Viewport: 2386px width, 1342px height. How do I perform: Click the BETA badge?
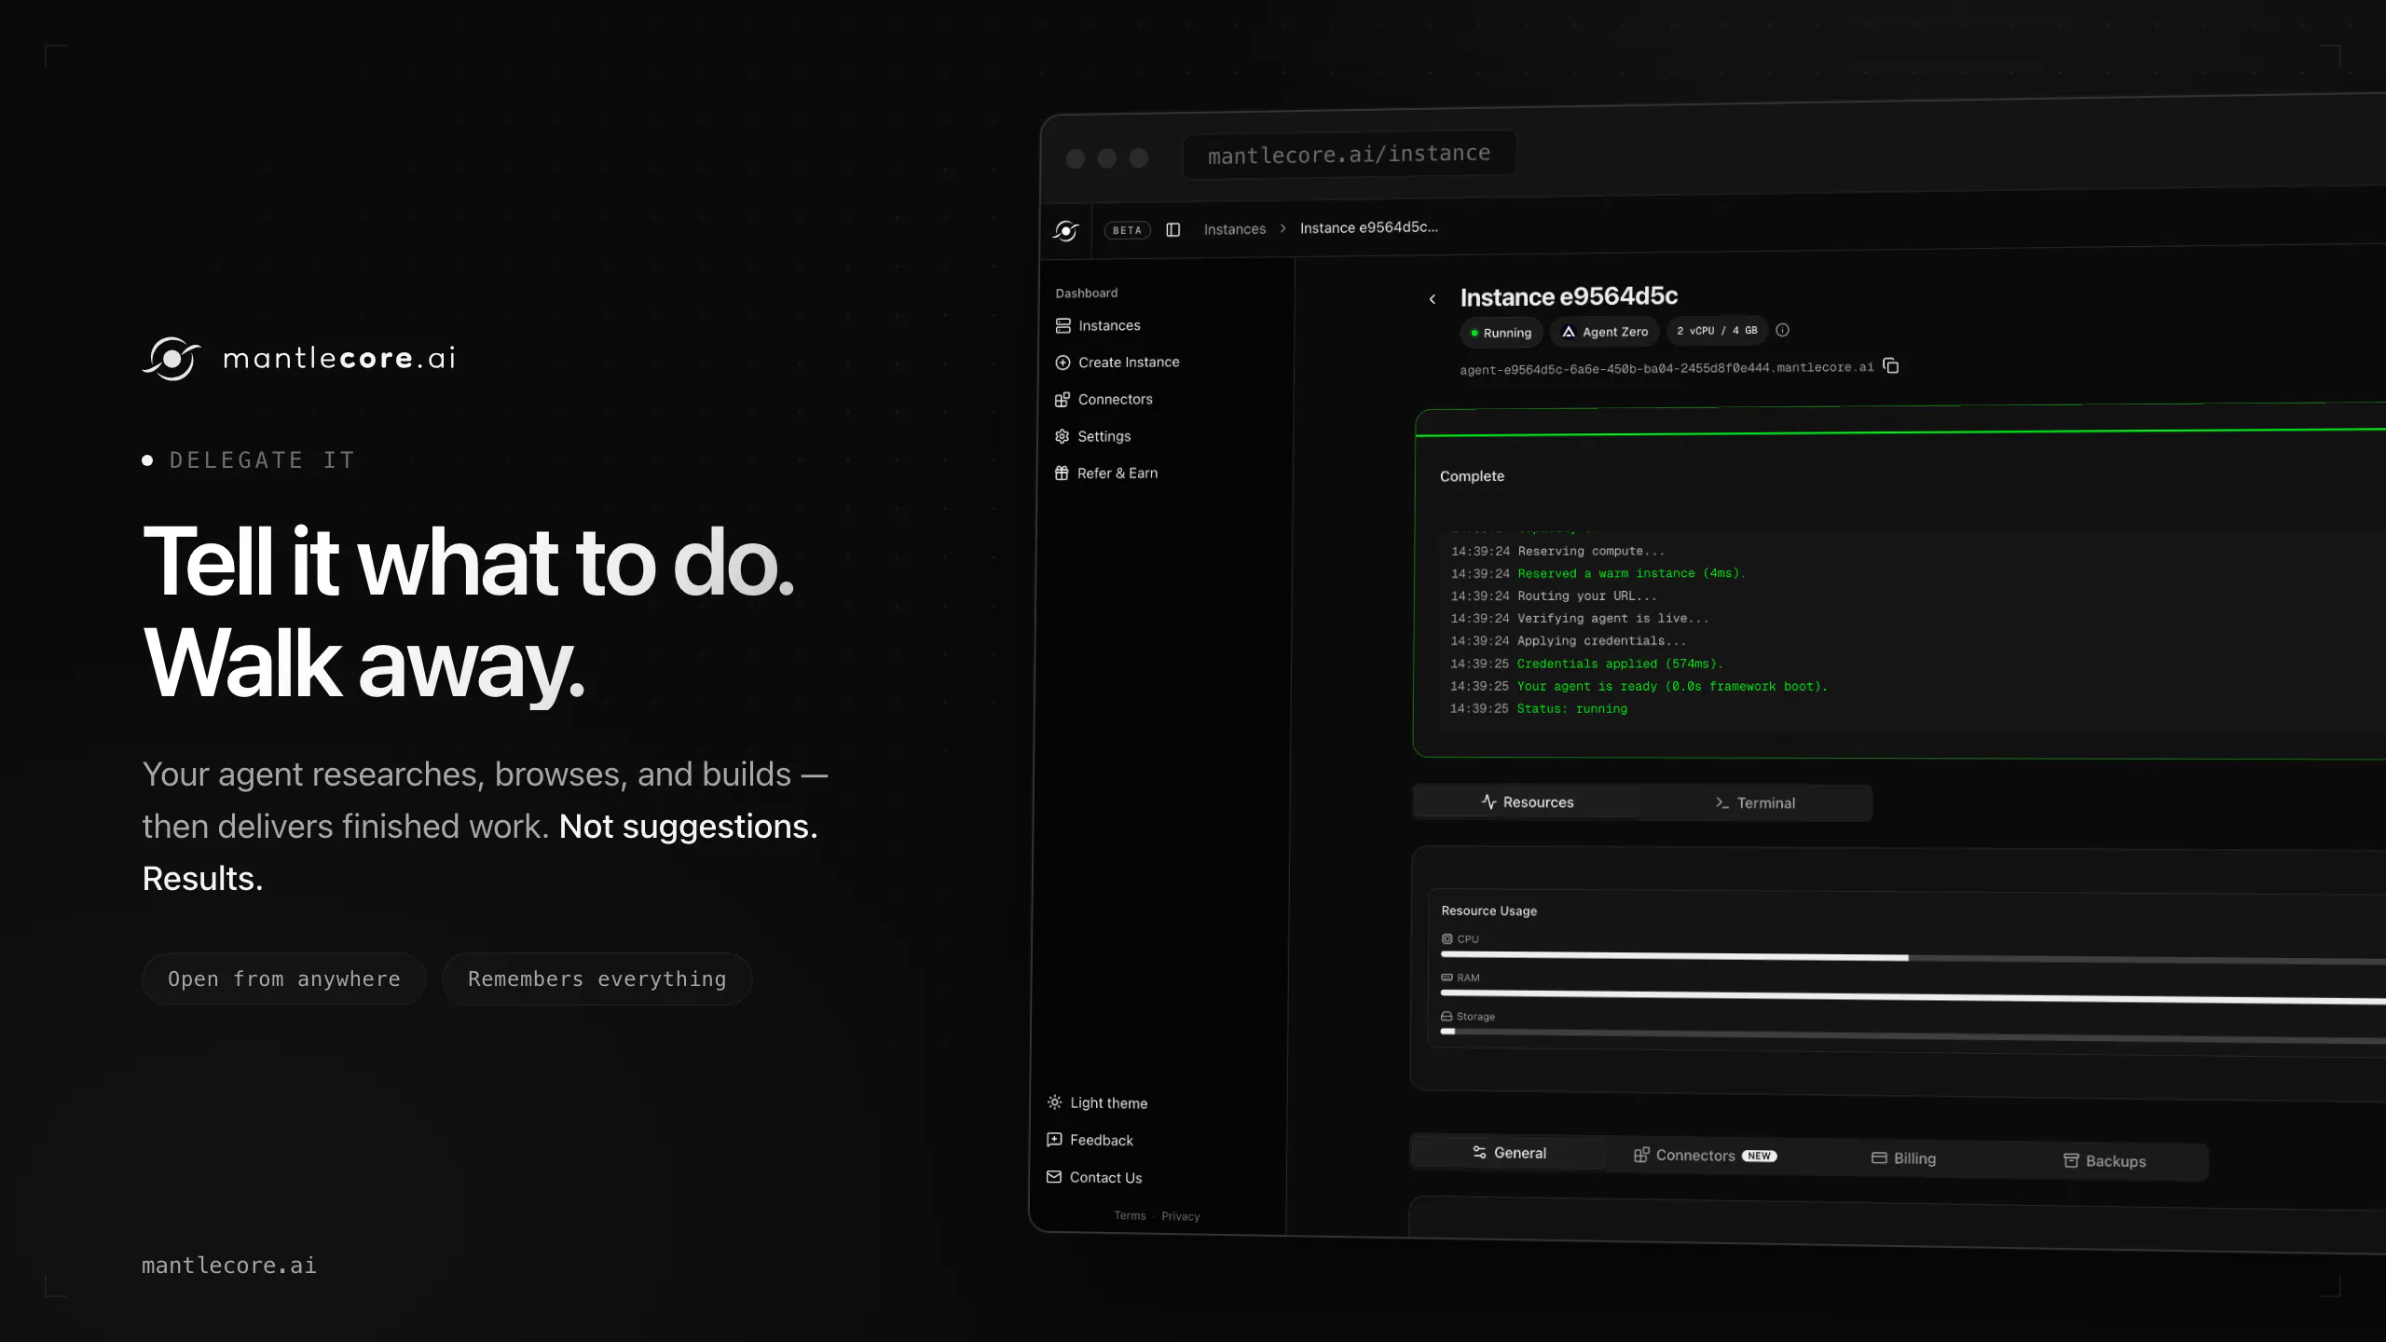(x=1127, y=230)
